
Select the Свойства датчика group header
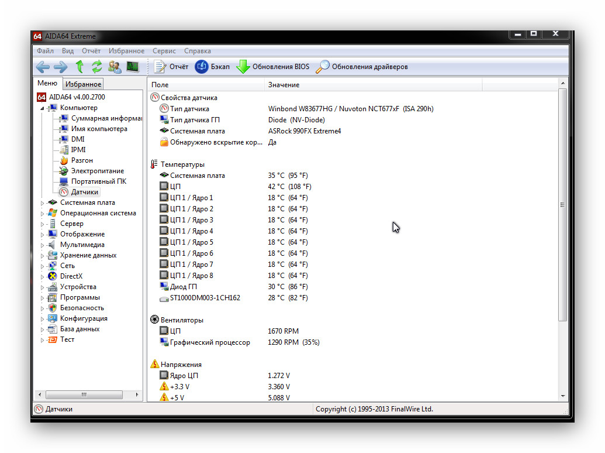pos(184,98)
